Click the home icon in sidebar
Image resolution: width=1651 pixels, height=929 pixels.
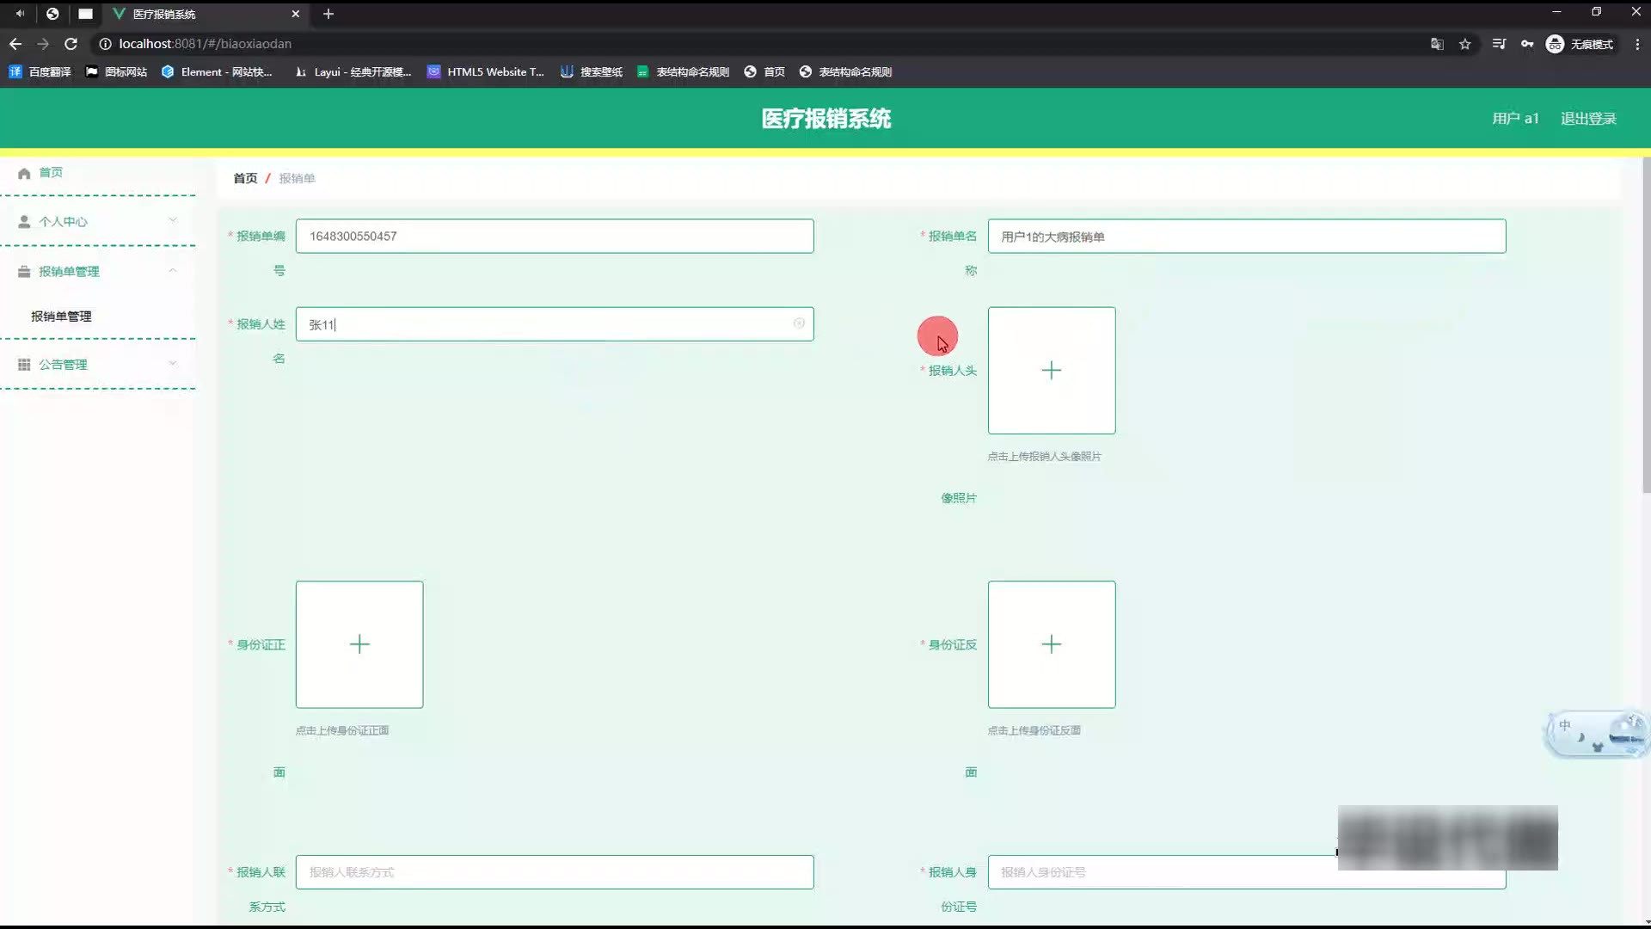click(x=24, y=173)
